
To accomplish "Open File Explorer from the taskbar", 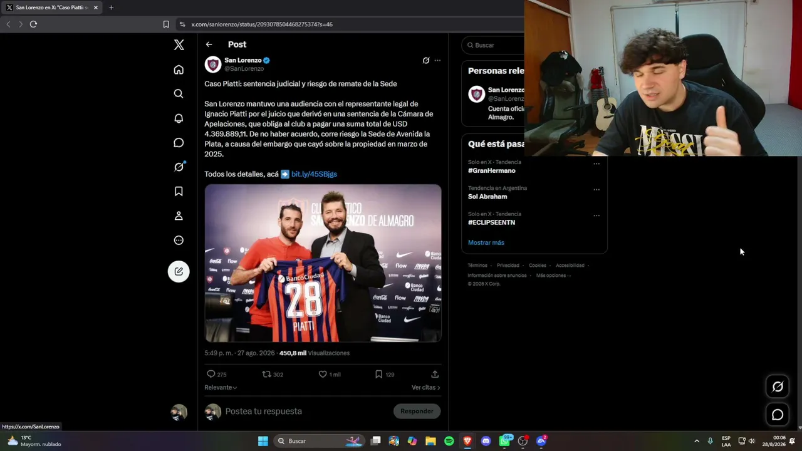I will click(430, 441).
